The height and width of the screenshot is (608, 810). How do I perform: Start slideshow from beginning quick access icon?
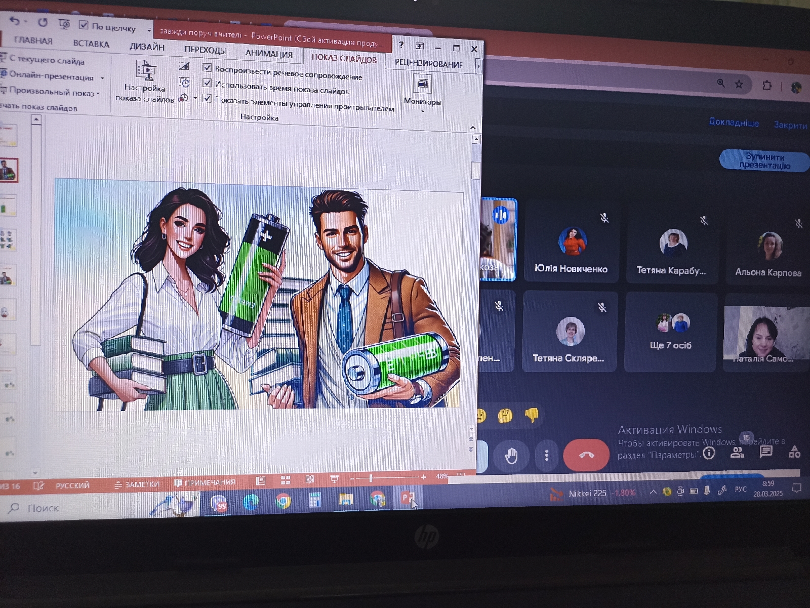point(64,24)
